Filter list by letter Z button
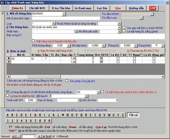 click(x=123, y=115)
